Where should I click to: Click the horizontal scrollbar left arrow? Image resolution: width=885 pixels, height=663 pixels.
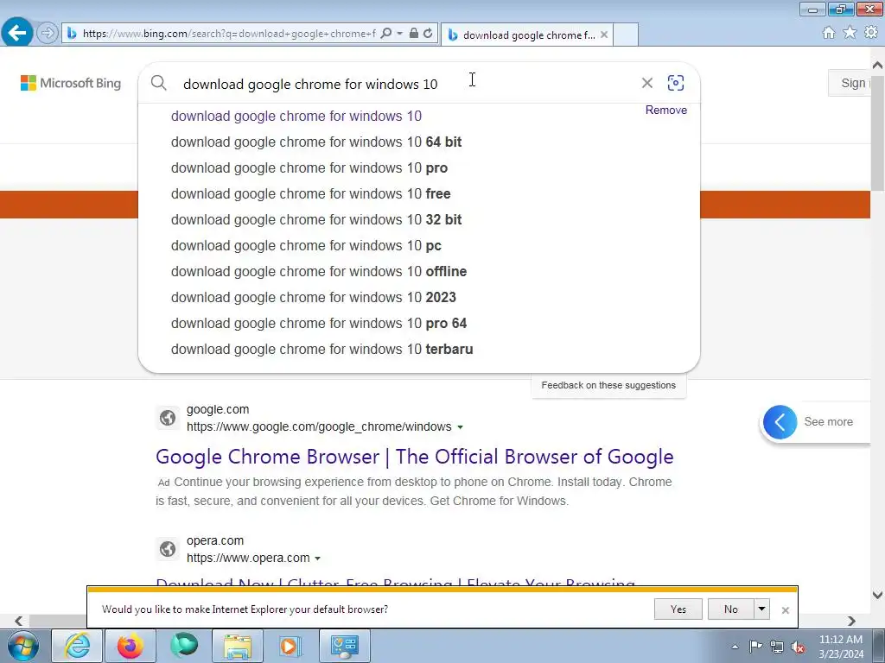tap(19, 621)
